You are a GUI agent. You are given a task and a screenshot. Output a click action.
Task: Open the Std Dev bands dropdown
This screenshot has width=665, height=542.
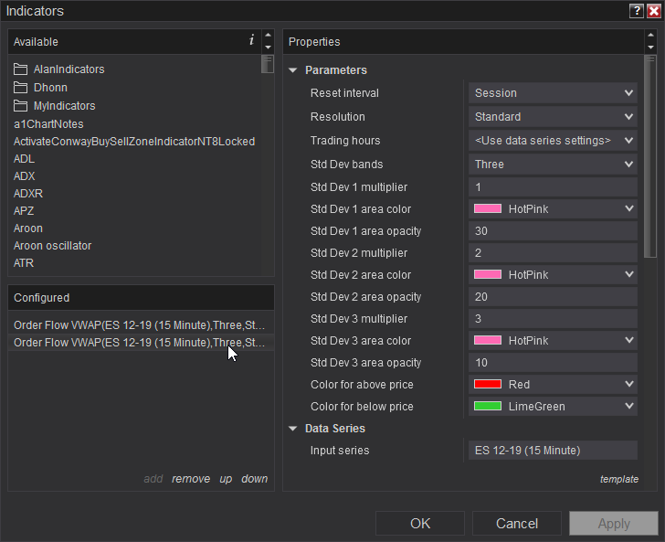[553, 165]
